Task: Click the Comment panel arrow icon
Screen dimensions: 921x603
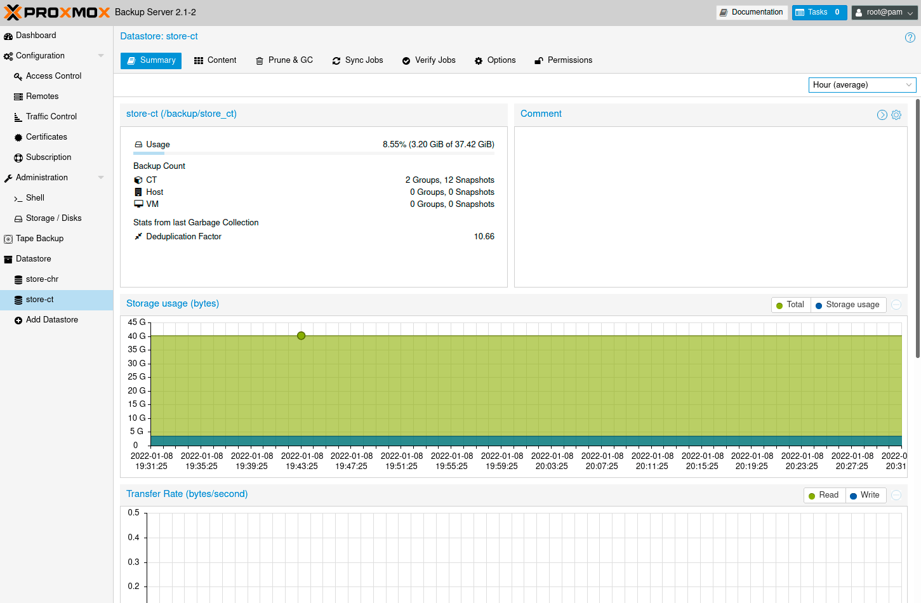Action: (882, 115)
